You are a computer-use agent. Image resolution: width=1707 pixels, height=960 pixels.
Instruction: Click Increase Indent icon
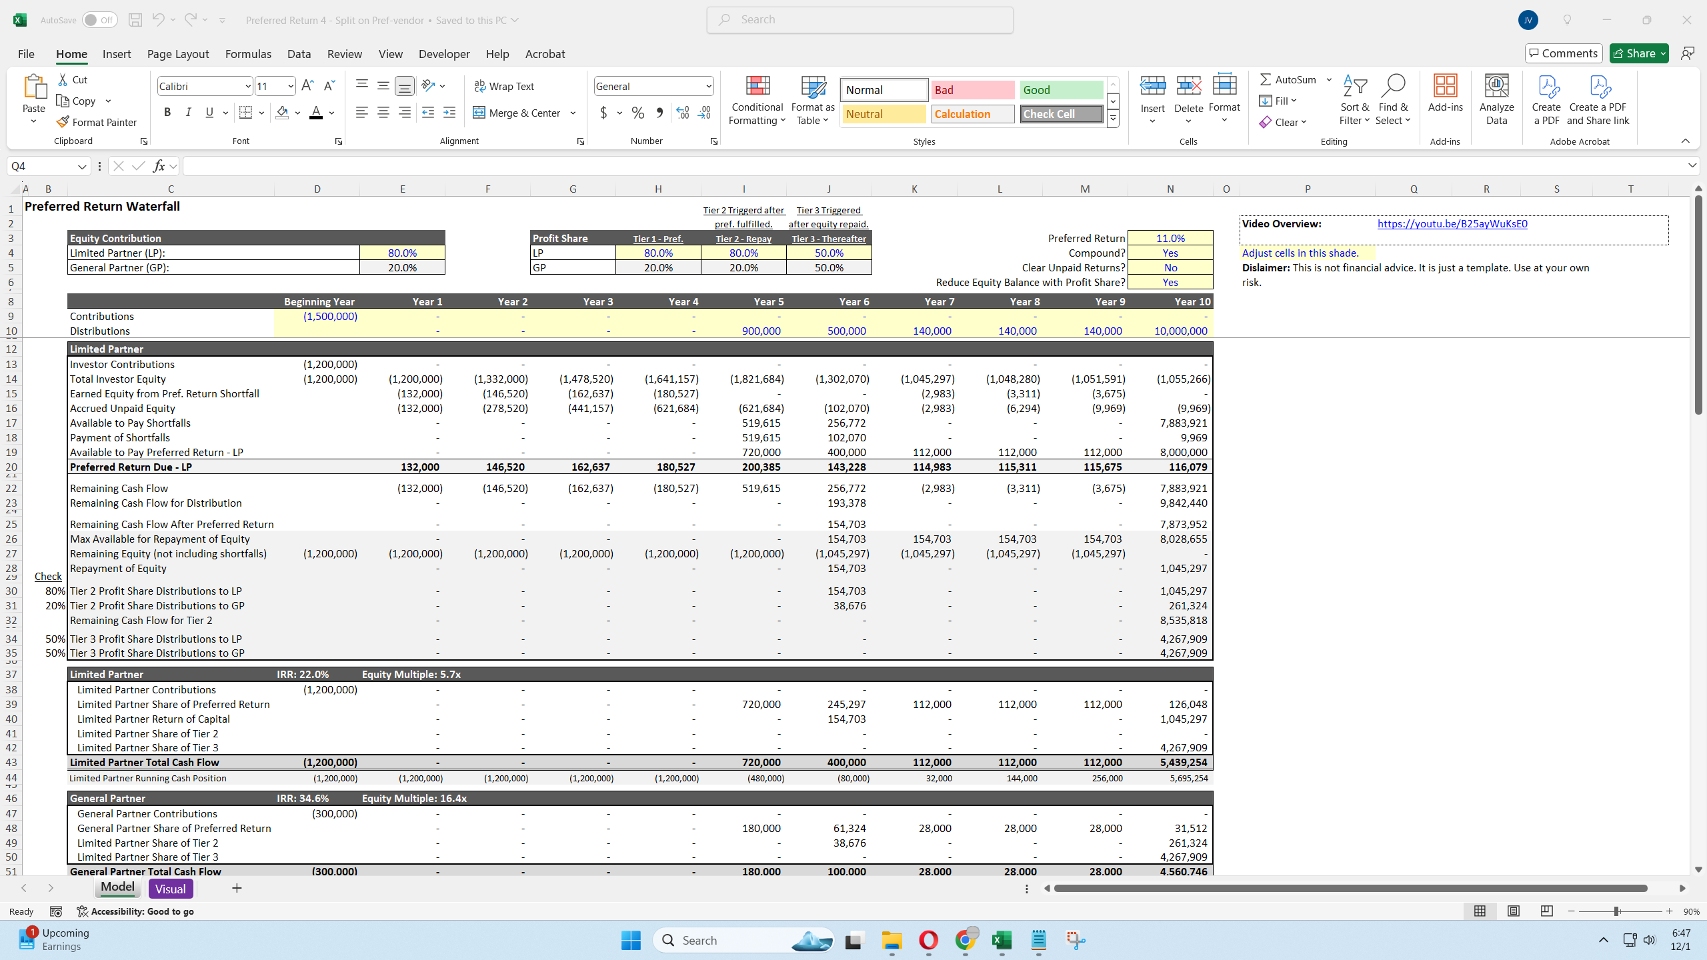(x=449, y=113)
